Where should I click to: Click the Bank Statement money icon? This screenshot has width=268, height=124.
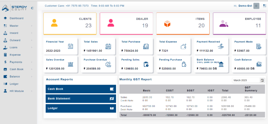click(x=112, y=99)
